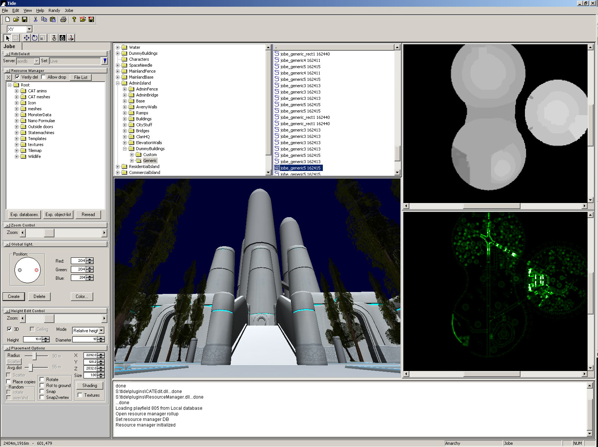This screenshot has height=447, width=598.
Task: Tick the Rot to ground checkbox
Action: (42, 386)
